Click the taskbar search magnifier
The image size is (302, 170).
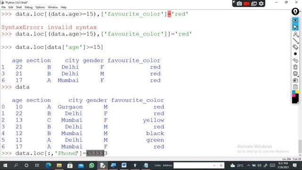[16, 165]
